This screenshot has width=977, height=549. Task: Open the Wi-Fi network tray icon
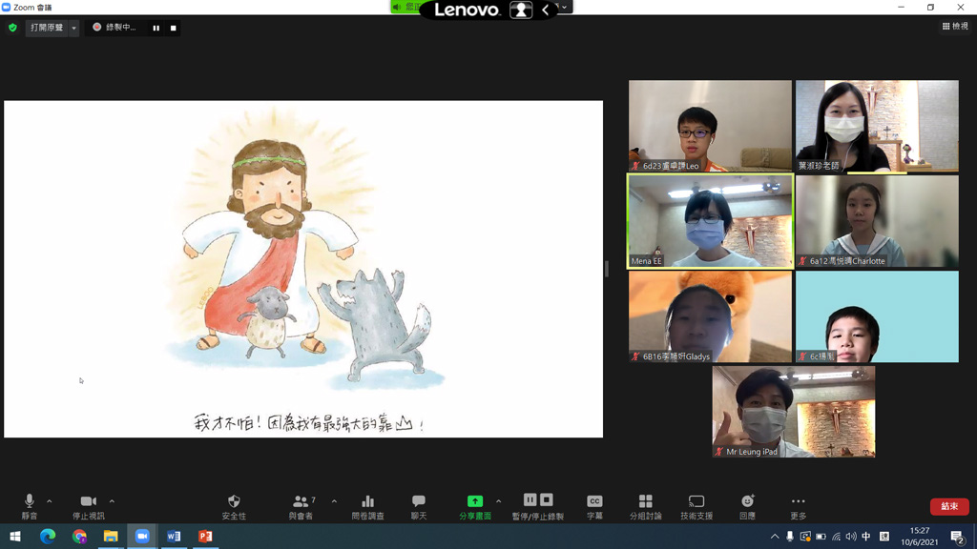point(836,537)
